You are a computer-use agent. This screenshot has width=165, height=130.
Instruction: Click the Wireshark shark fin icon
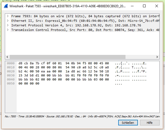(x=6, y=6)
